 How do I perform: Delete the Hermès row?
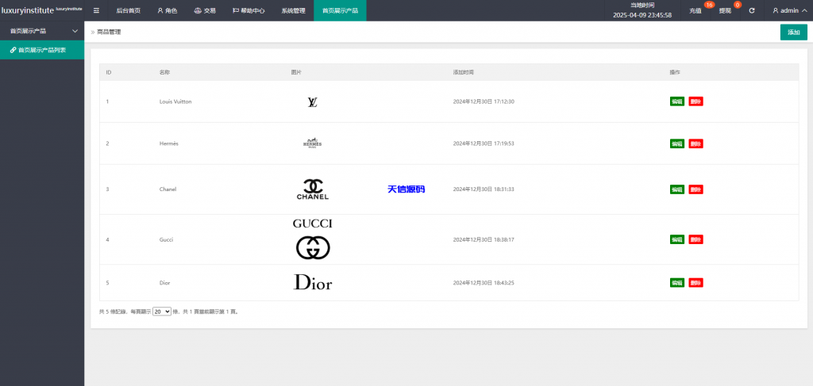pos(695,143)
